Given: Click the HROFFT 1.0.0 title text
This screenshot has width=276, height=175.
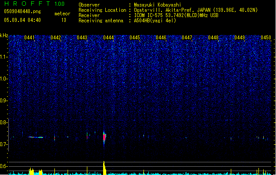Looking at the screenshot, I should pos(35,3).
